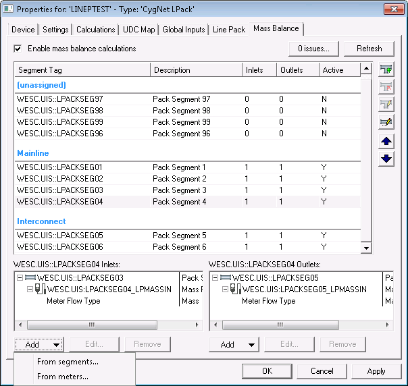The image size is (408, 386).
Task: Select row WESC.UIS::LPACKSEG06
Action: (188, 247)
